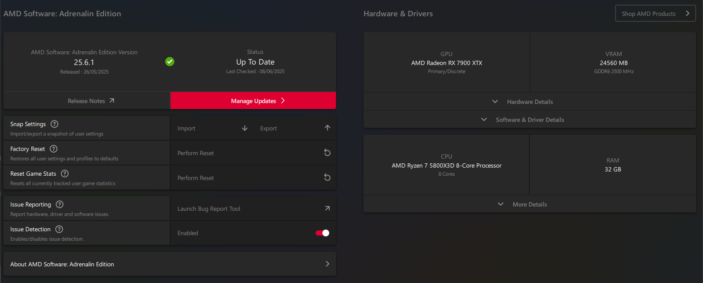Perform Reset for Reset Game Stats
This screenshot has height=283, width=703.
(253, 177)
